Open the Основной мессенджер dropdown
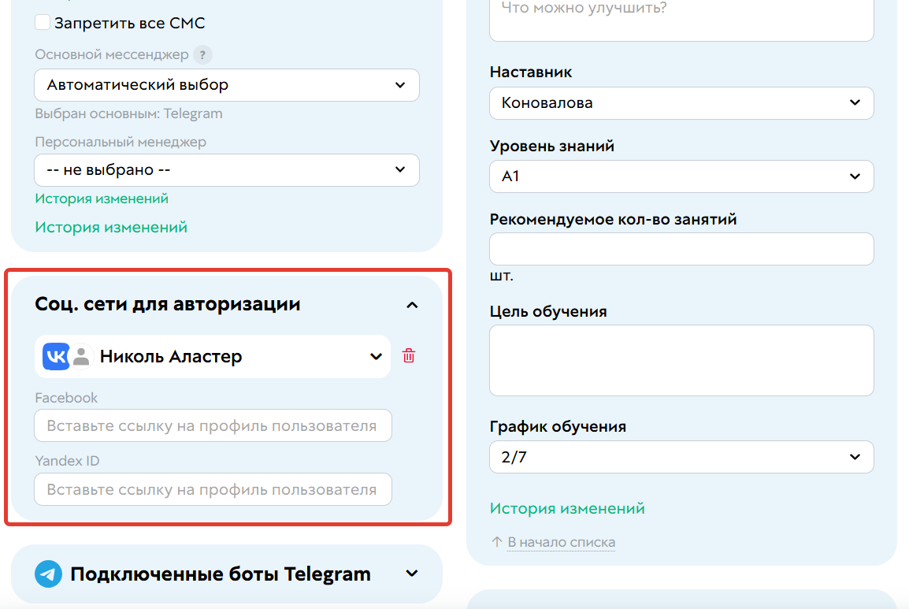 click(226, 84)
